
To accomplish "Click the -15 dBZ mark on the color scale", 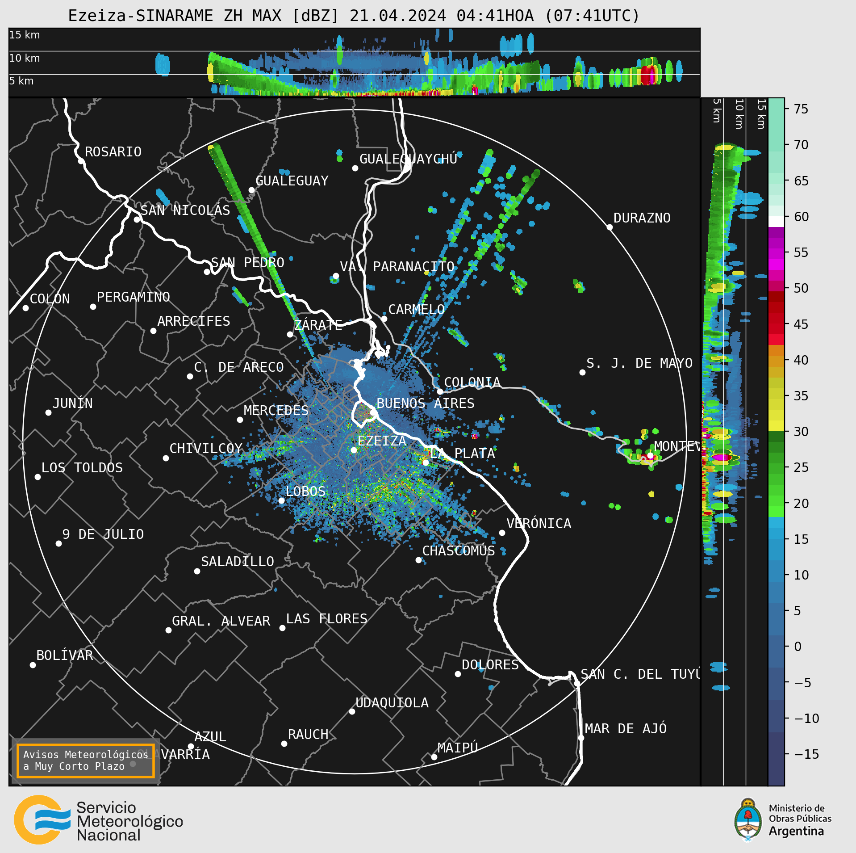I will pos(806,754).
